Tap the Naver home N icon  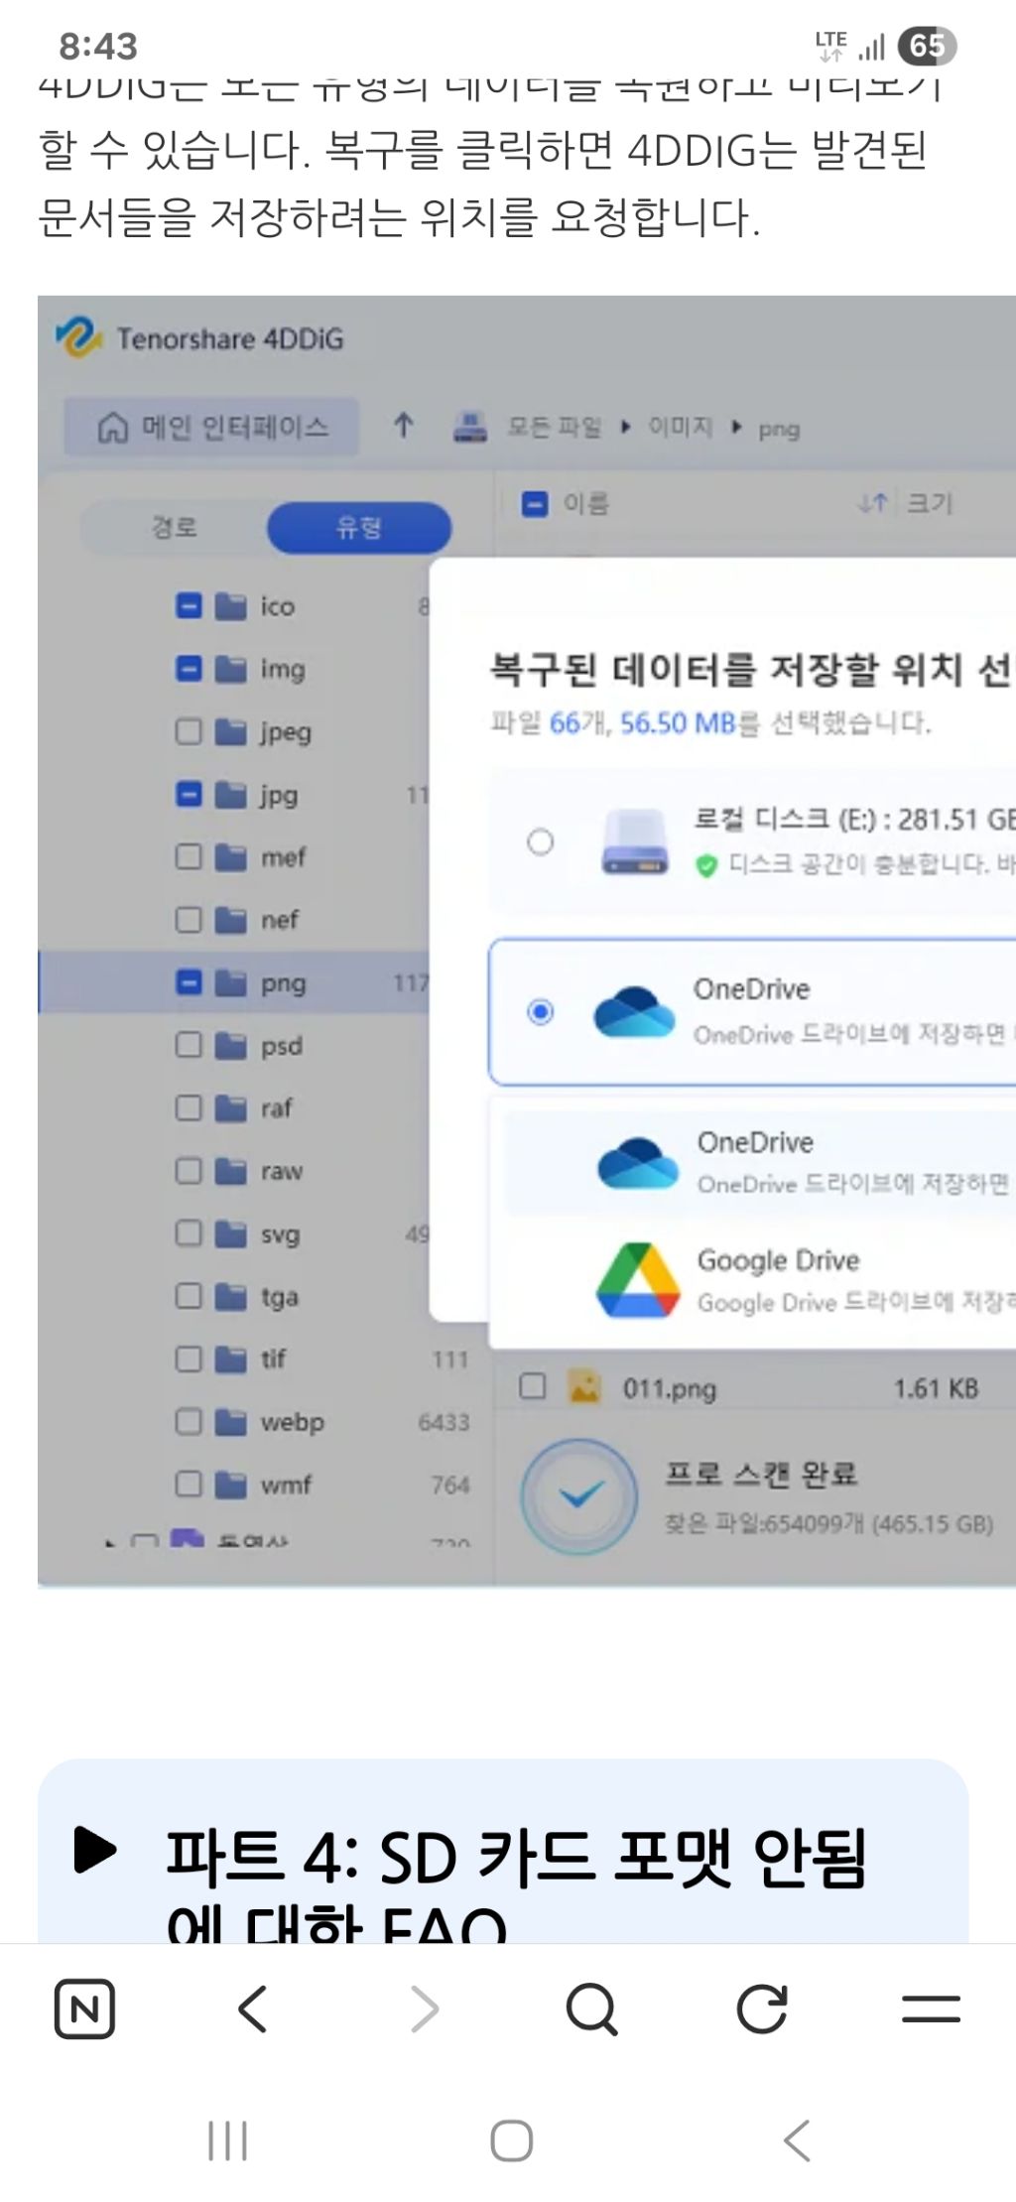(84, 2009)
